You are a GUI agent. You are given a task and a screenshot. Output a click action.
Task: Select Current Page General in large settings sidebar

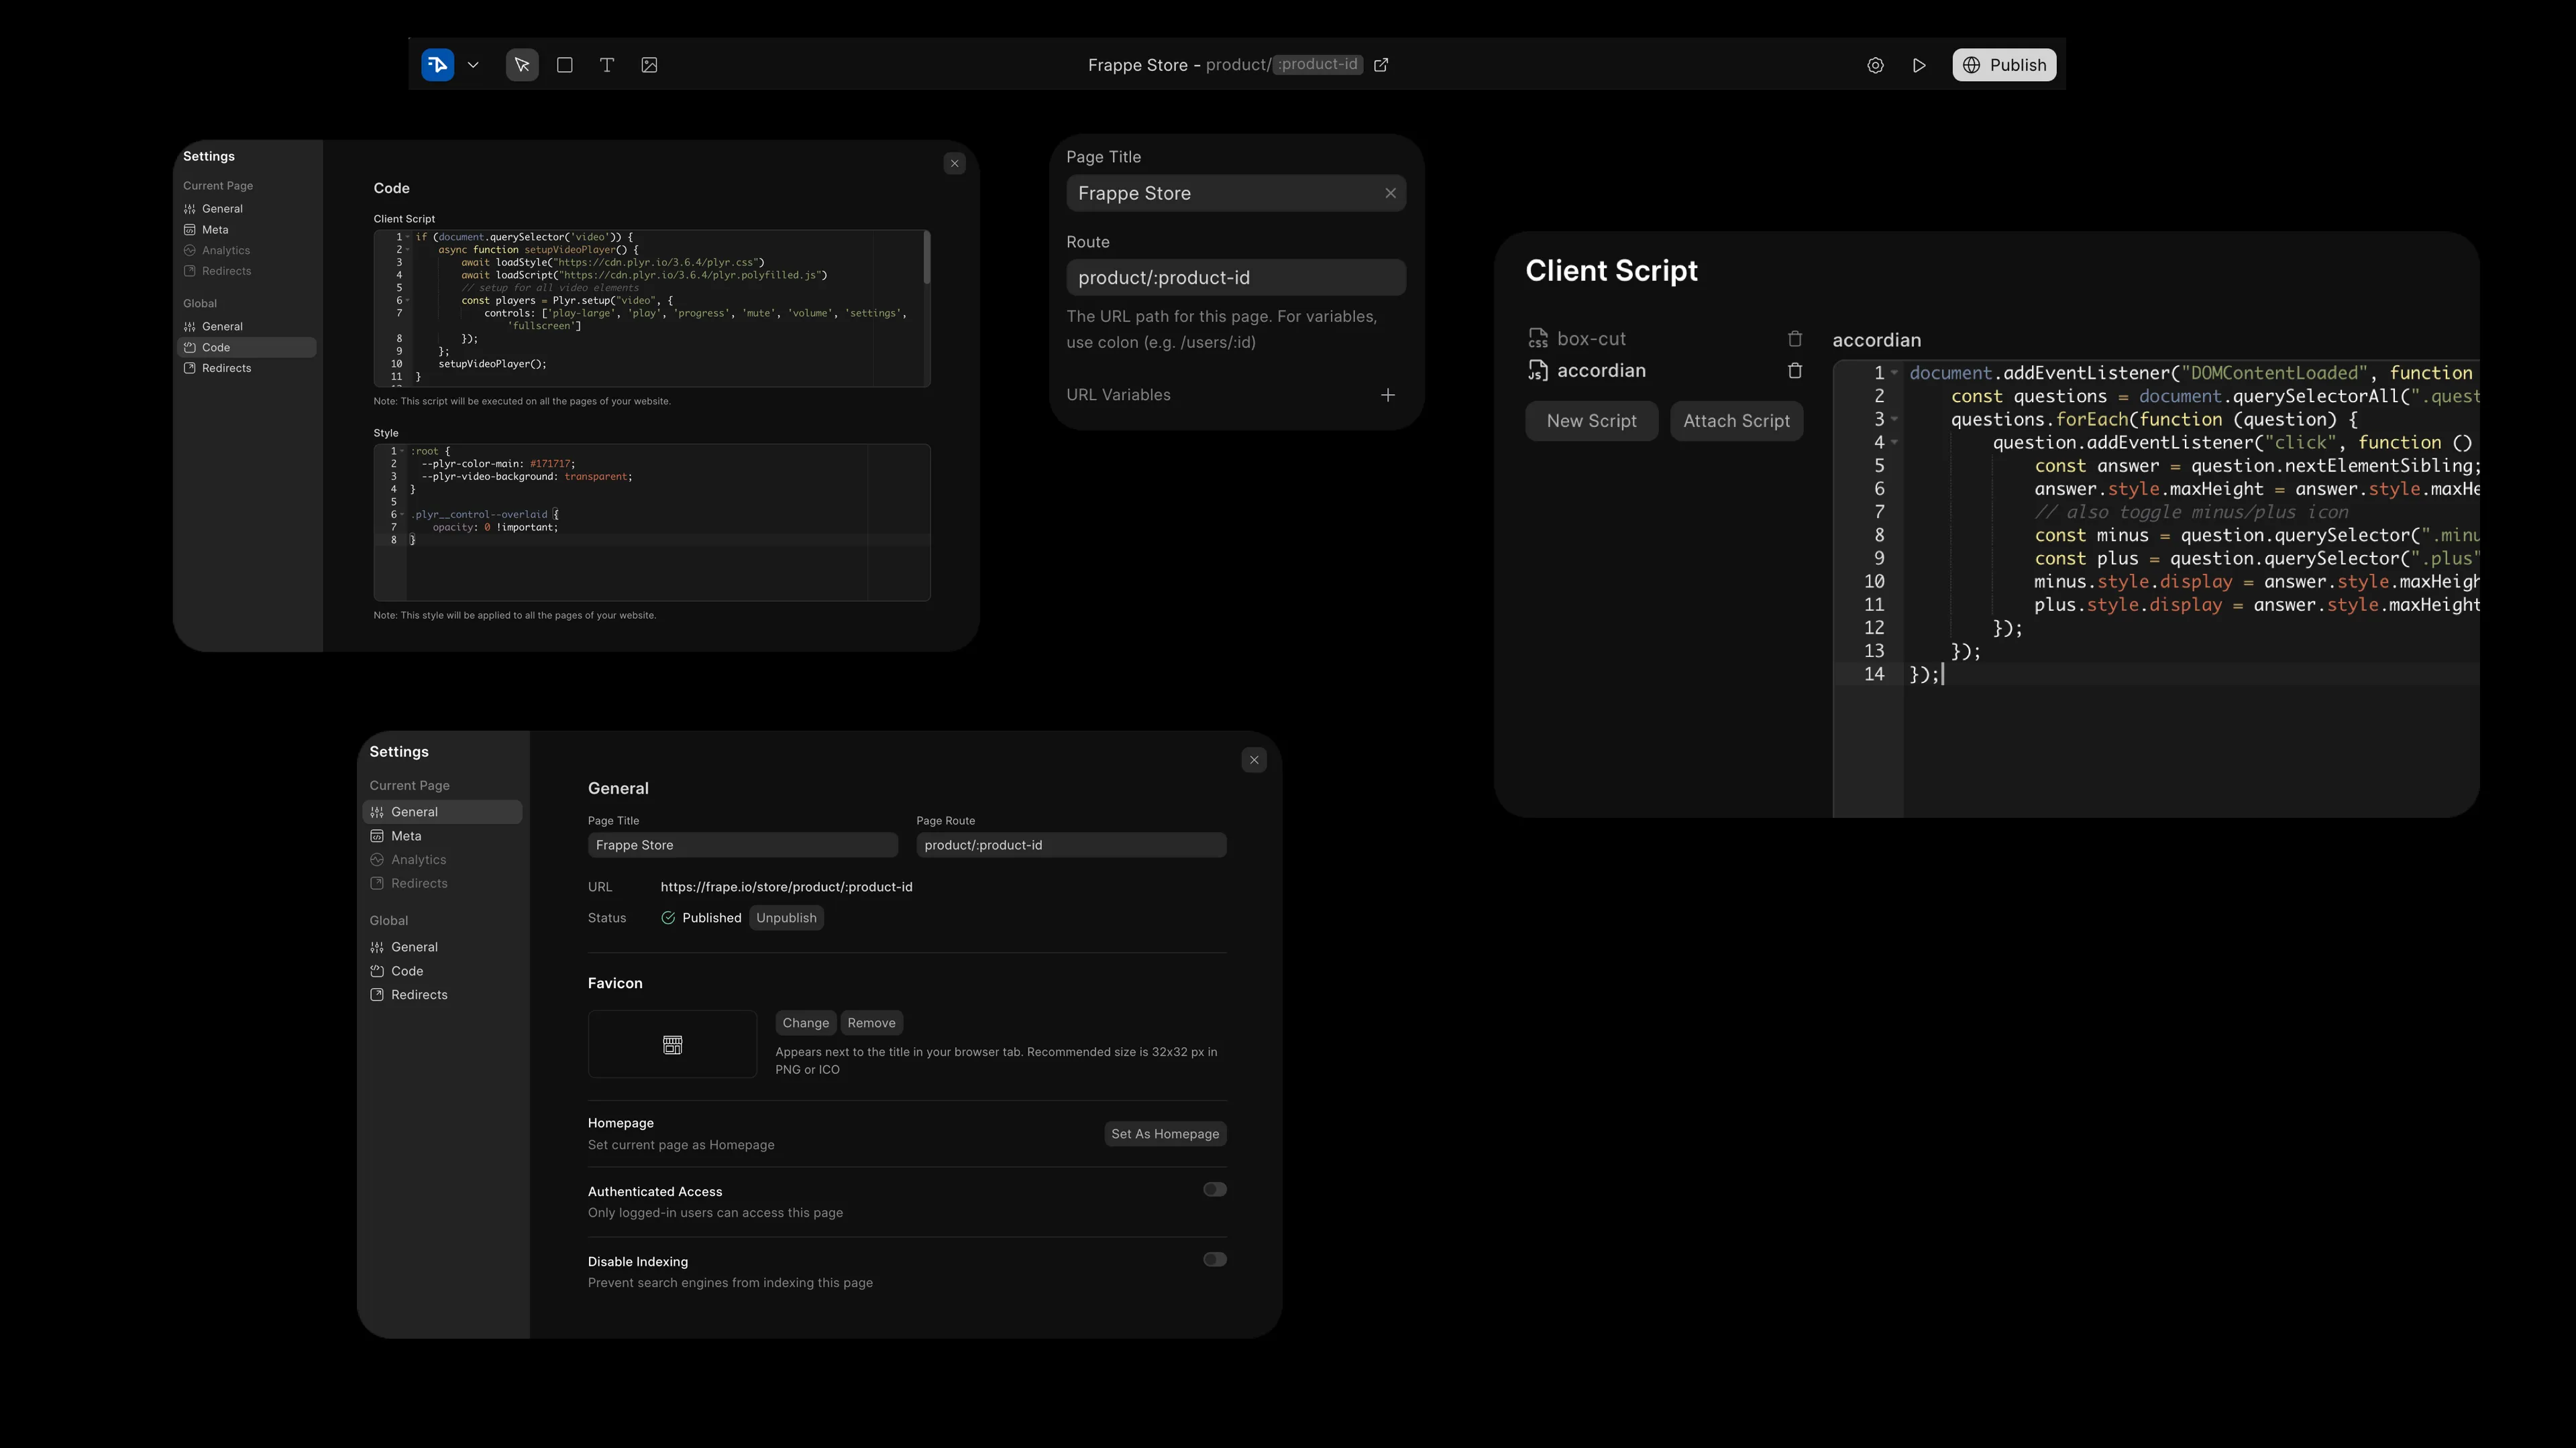click(x=442, y=812)
